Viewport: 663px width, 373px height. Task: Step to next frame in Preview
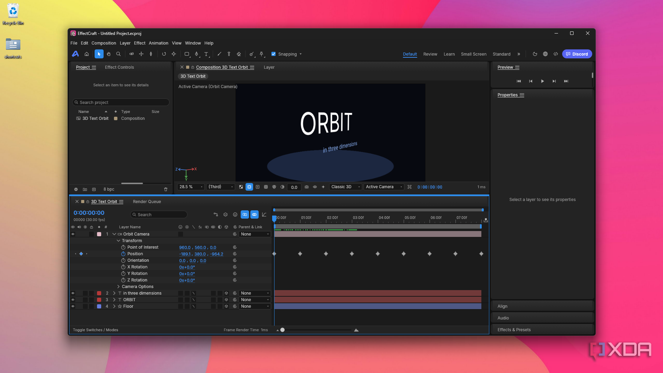554,81
